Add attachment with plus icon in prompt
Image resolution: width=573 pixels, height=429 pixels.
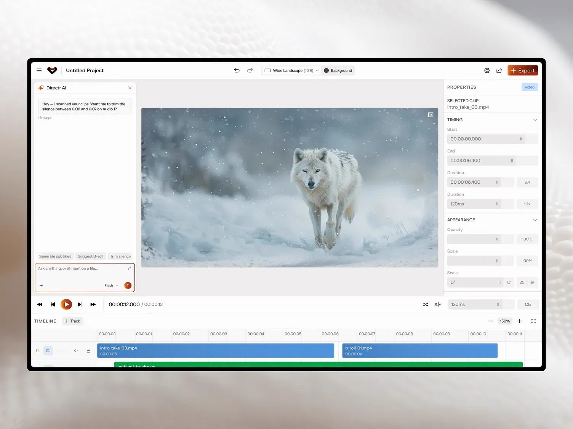(x=41, y=285)
